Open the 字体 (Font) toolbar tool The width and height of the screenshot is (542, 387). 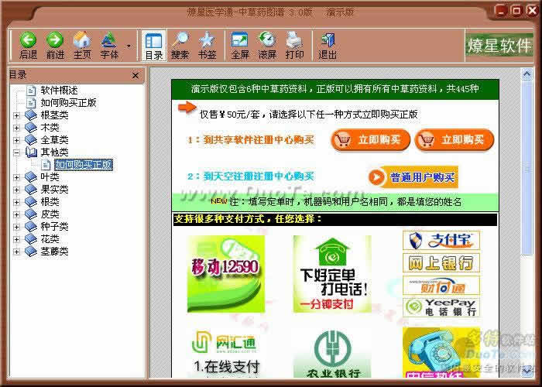pyautogui.click(x=109, y=45)
